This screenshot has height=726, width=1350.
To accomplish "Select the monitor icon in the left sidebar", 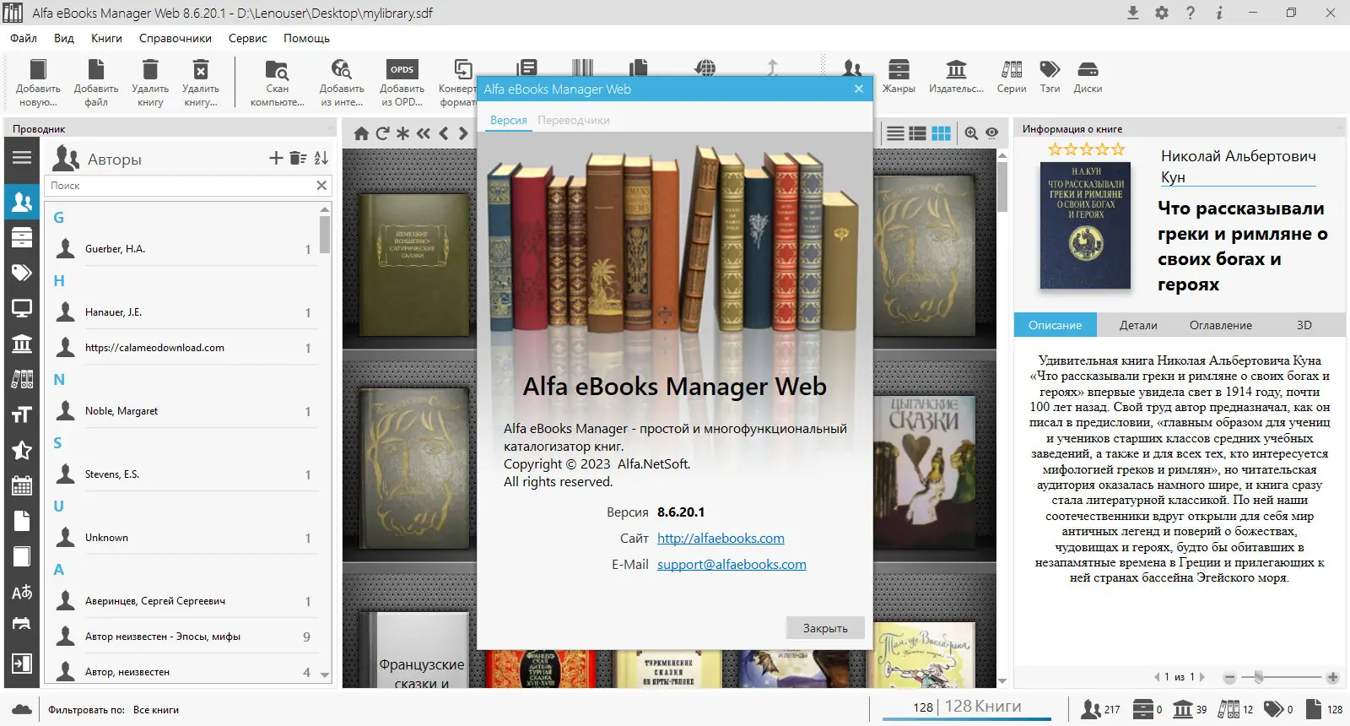I will [x=22, y=308].
